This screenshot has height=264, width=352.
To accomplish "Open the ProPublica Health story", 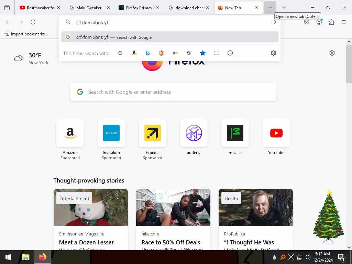I will (256, 220).
